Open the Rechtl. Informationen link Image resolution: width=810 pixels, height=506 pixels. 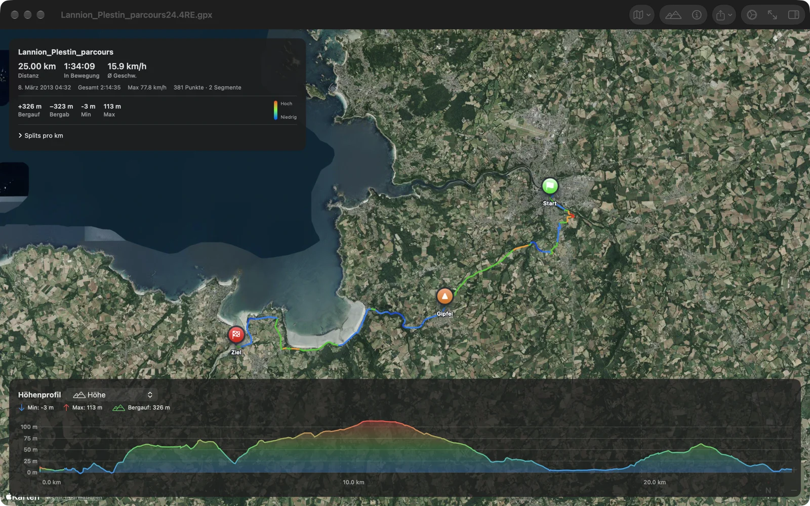coord(74,497)
